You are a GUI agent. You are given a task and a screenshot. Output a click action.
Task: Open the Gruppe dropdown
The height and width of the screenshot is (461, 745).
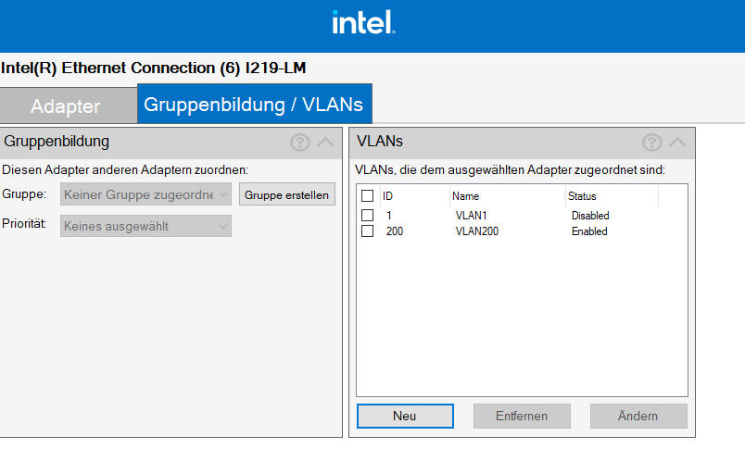[145, 194]
